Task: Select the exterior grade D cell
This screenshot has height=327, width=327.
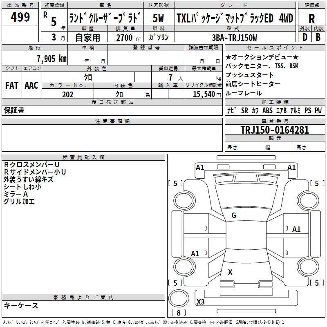Action: coord(305,37)
